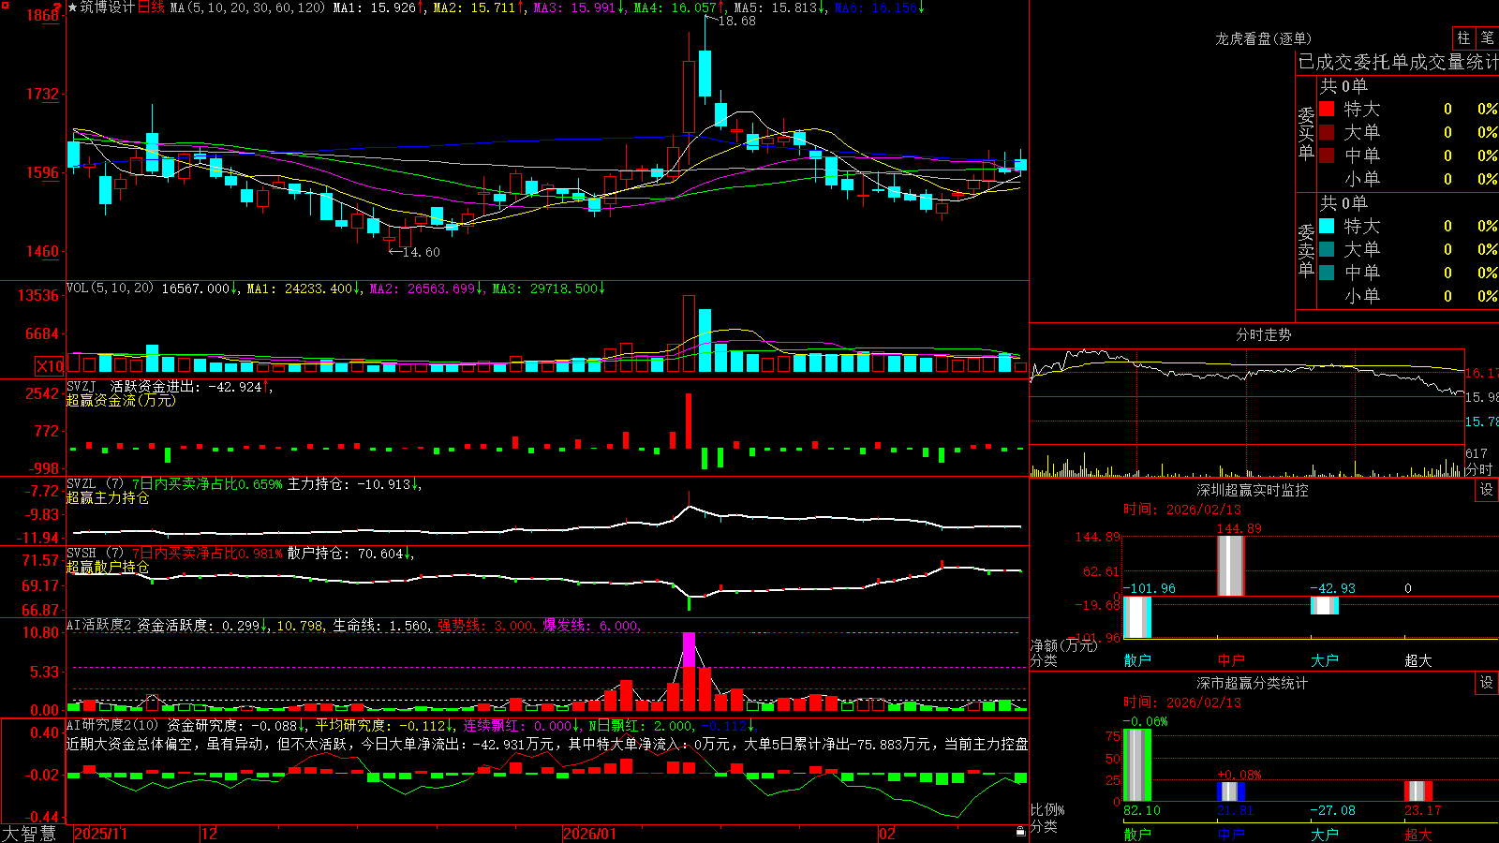1499x843 pixels.
Task: Click the red 特大 buy order swatch
Action: 1327,109
